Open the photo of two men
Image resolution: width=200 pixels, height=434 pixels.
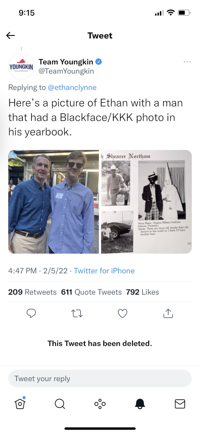[x=53, y=202]
